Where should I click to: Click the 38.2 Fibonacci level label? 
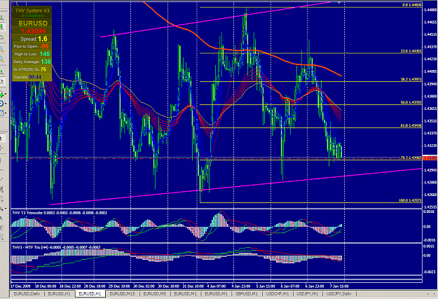[x=411, y=79]
